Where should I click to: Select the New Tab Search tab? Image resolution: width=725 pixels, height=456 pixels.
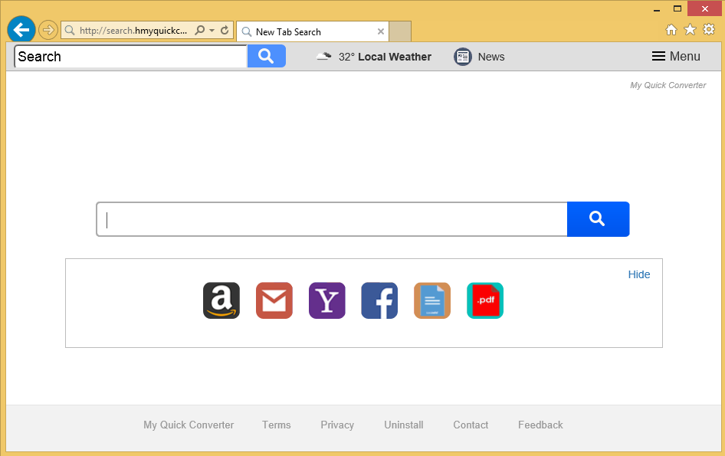307,31
